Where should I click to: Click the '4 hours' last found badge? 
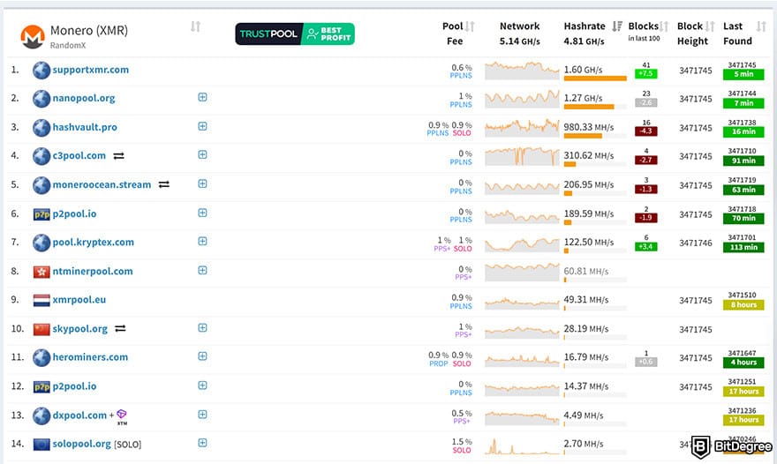point(743,363)
